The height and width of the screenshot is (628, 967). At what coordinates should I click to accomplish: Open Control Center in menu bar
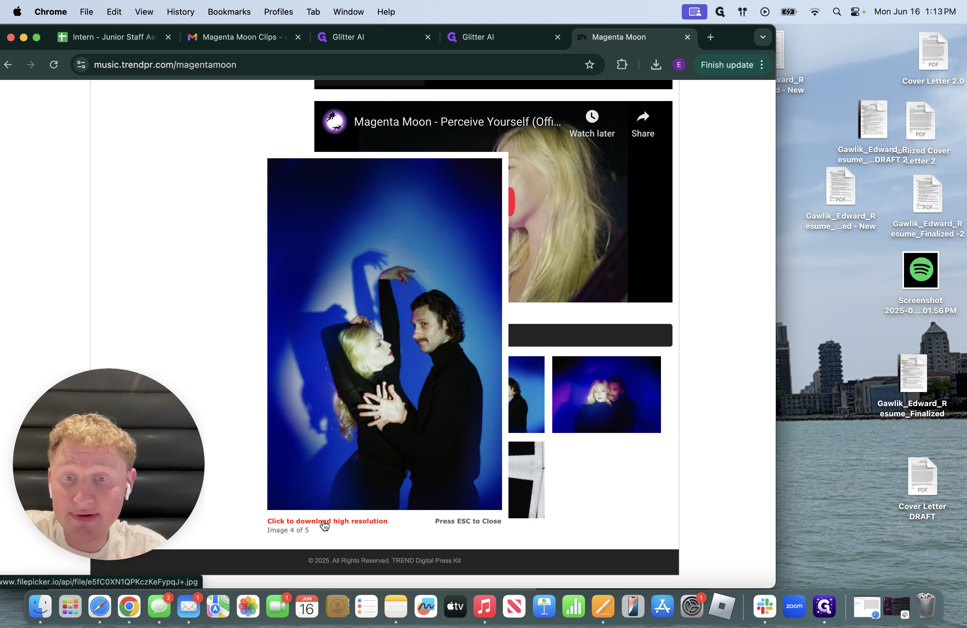pos(855,12)
